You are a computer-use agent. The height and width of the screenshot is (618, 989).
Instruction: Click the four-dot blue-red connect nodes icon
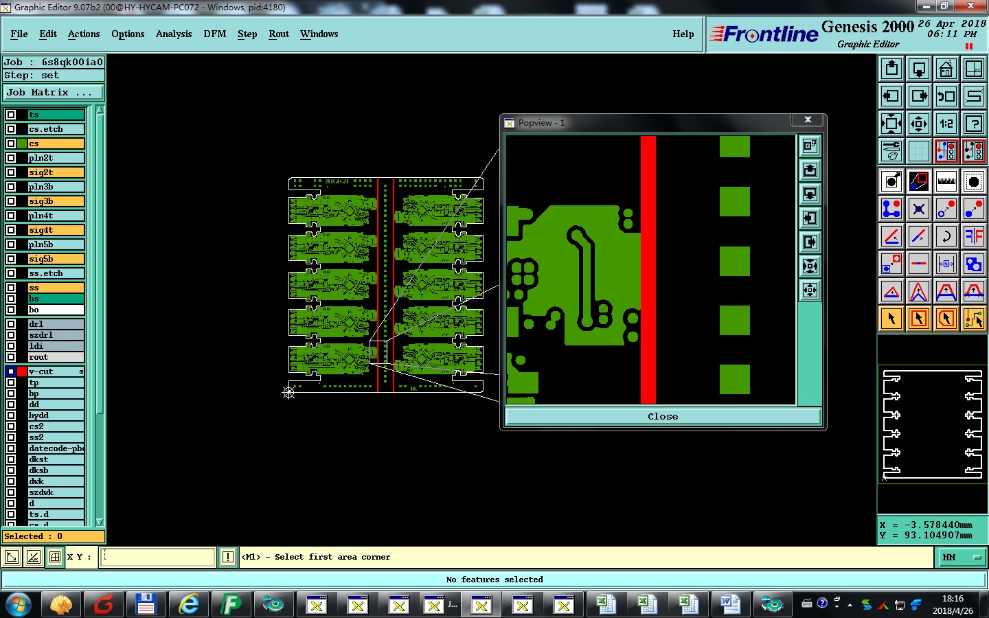pos(891,209)
